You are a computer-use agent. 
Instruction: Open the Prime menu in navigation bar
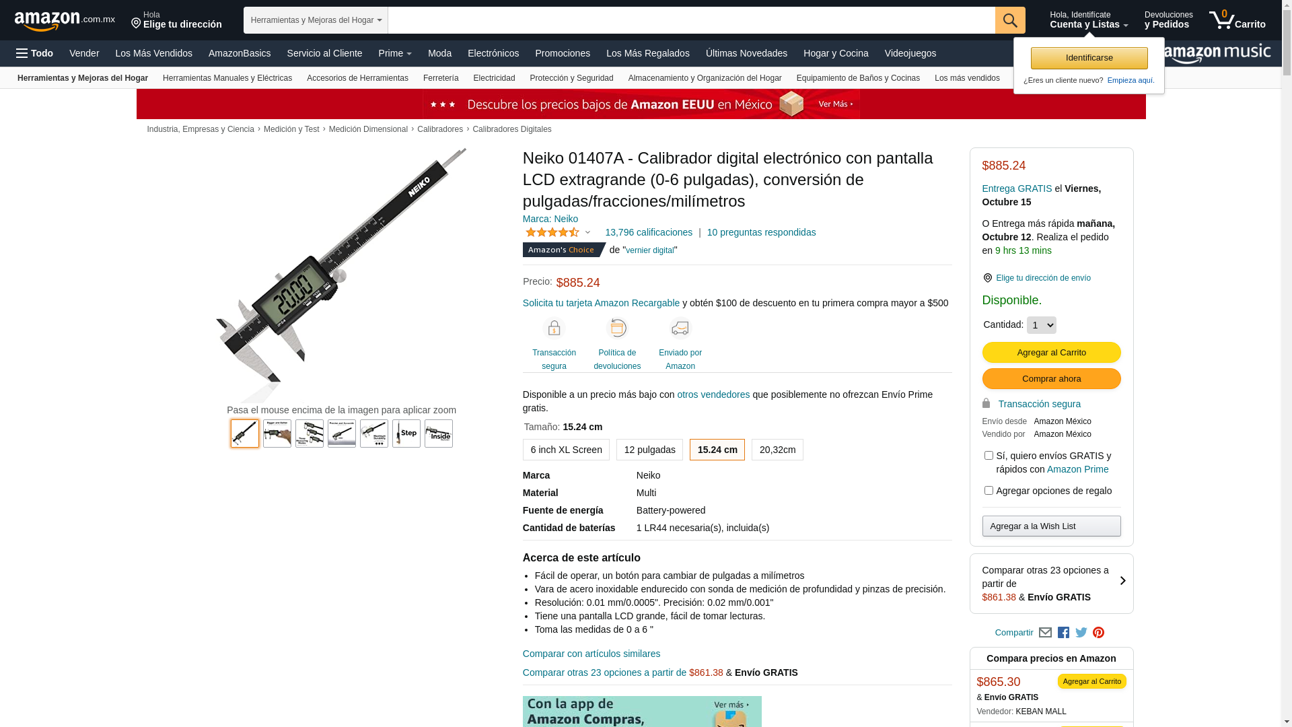395,53
